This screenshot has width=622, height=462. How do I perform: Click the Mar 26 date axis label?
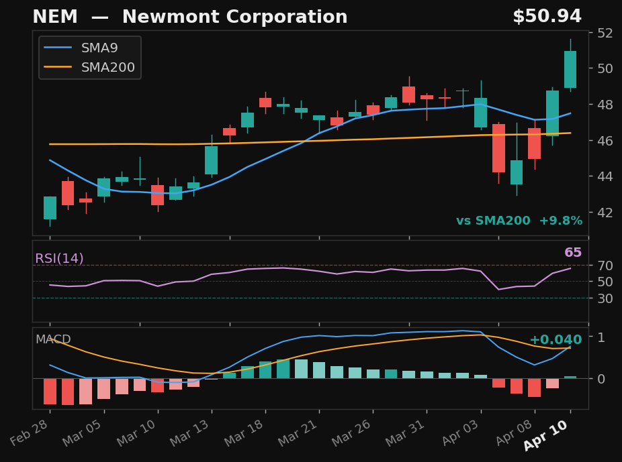(352, 432)
